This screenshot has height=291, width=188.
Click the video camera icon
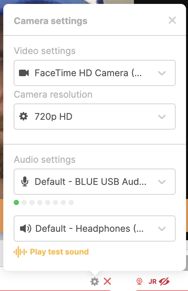pos(24,73)
